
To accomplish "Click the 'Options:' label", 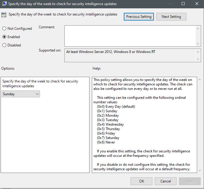I will pyautogui.click(x=8, y=68).
